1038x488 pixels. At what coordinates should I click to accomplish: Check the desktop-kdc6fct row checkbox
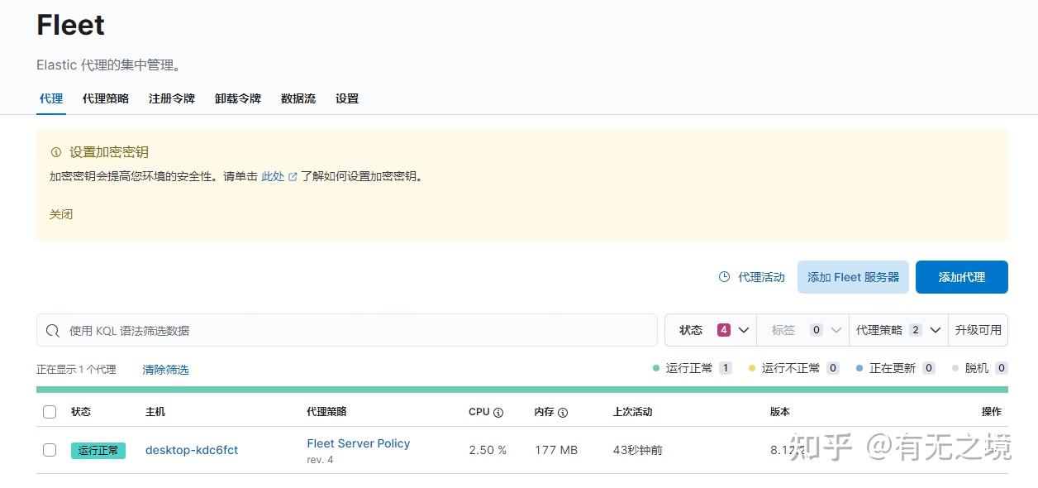pyautogui.click(x=50, y=450)
